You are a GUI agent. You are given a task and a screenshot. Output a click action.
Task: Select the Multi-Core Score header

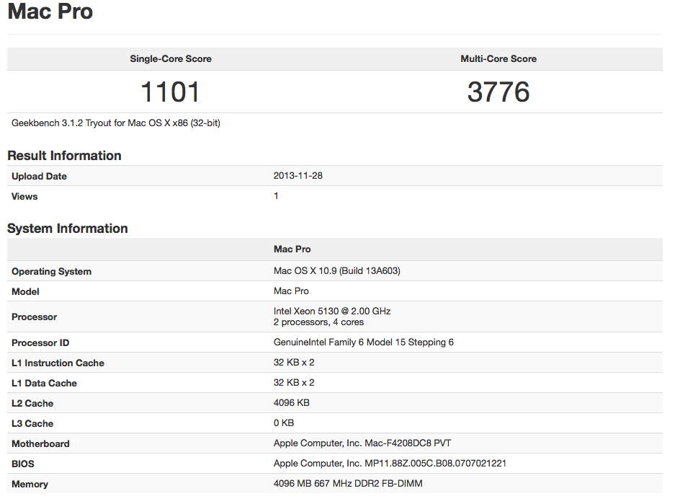coord(498,59)
